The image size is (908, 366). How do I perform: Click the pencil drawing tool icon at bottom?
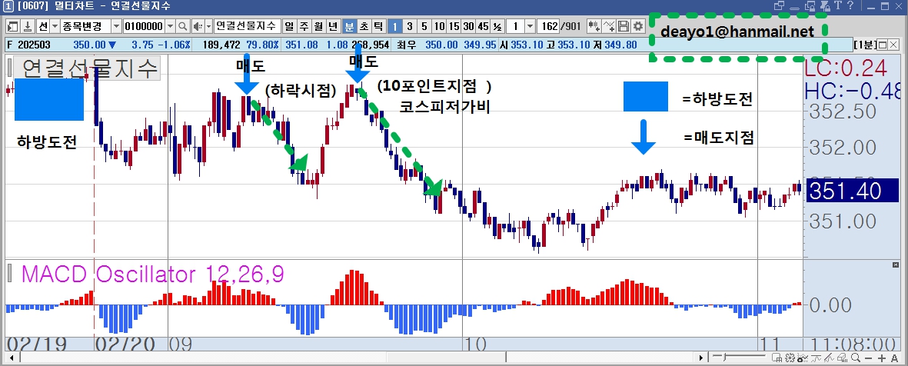[x=829, y=358]
